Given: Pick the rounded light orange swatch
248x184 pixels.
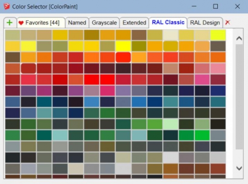Looking at the screenshot, I should pos(202,46).
